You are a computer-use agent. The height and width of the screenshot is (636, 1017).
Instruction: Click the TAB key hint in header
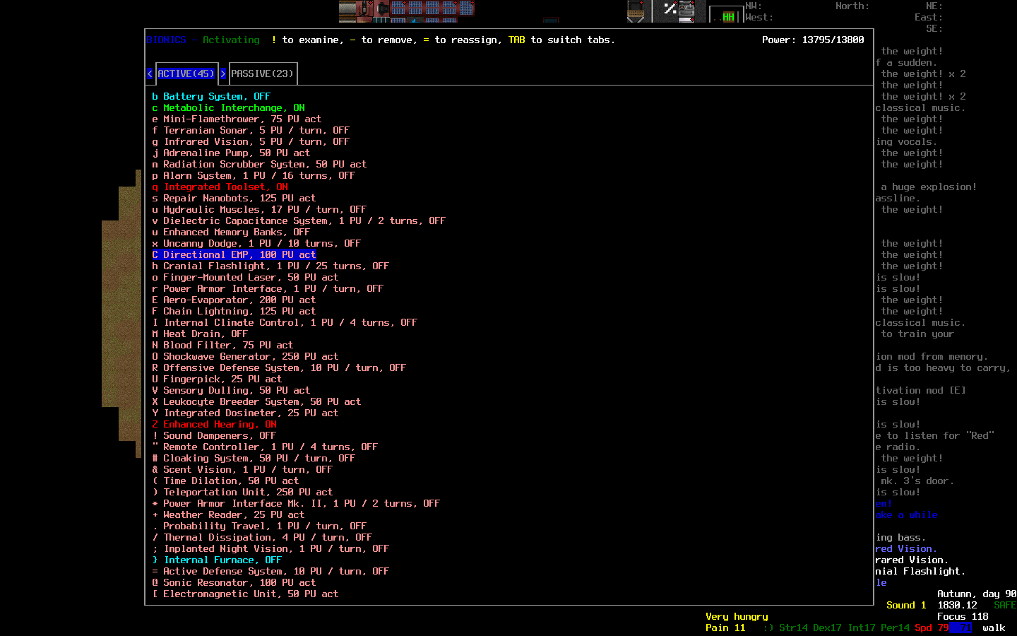tap(516, 40)
